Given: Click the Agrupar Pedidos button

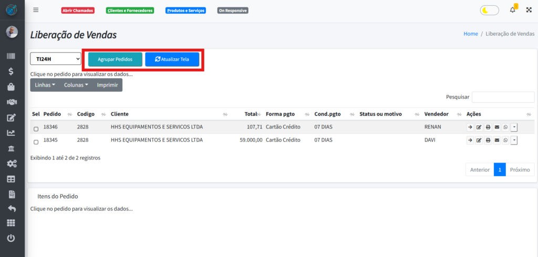Looking at the screenshot, I should 115,59.
